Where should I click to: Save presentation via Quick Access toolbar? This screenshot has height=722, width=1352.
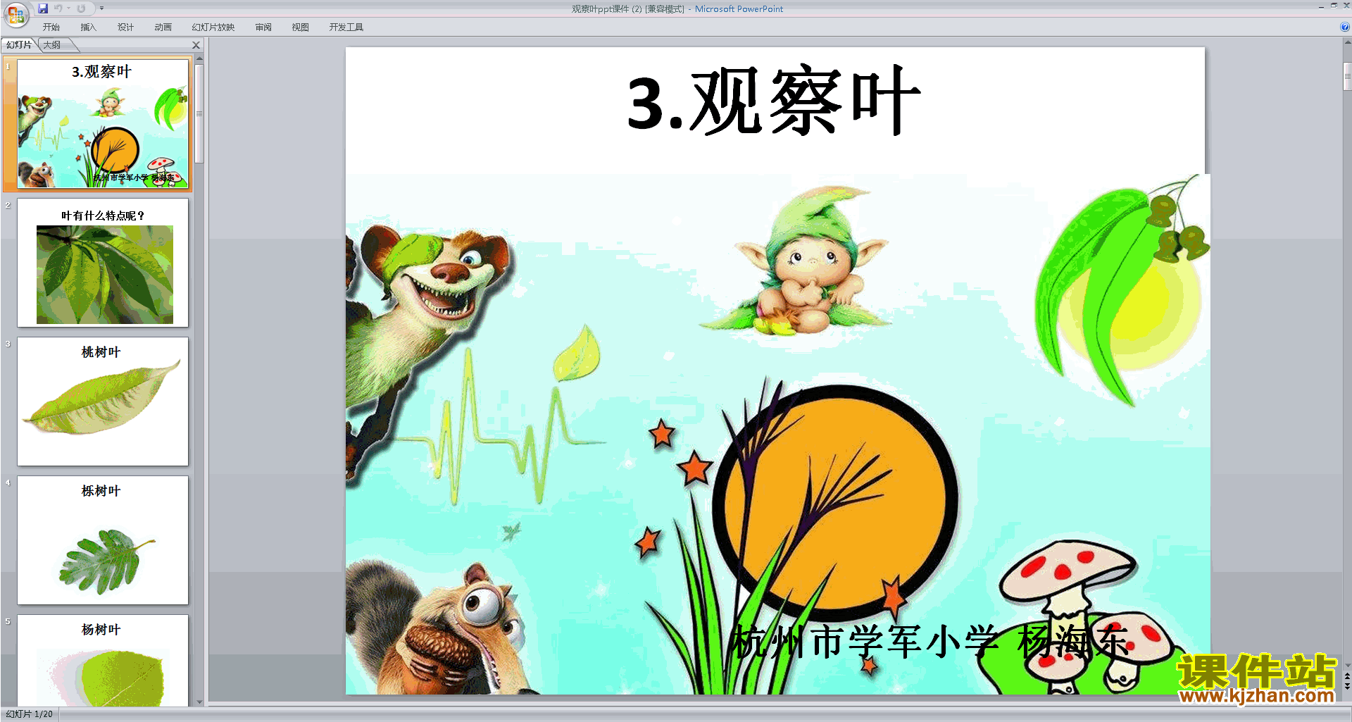43,8
